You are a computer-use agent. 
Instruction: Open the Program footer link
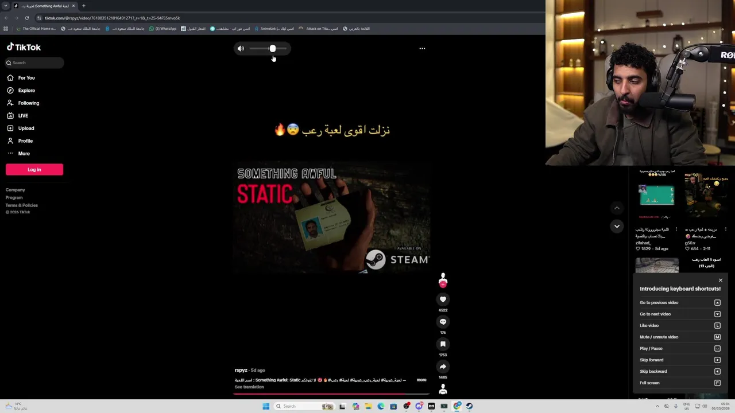tap(14, 197)
